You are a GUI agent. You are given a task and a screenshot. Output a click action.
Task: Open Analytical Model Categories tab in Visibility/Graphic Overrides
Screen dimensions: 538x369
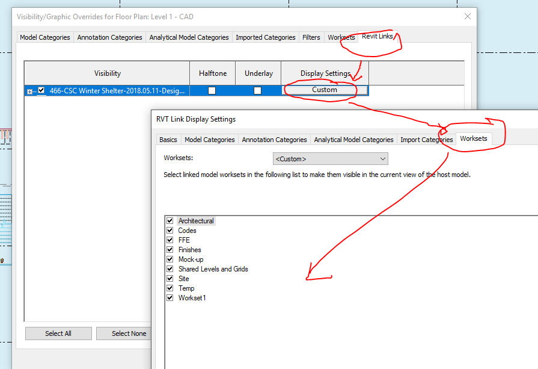(189, 37)
